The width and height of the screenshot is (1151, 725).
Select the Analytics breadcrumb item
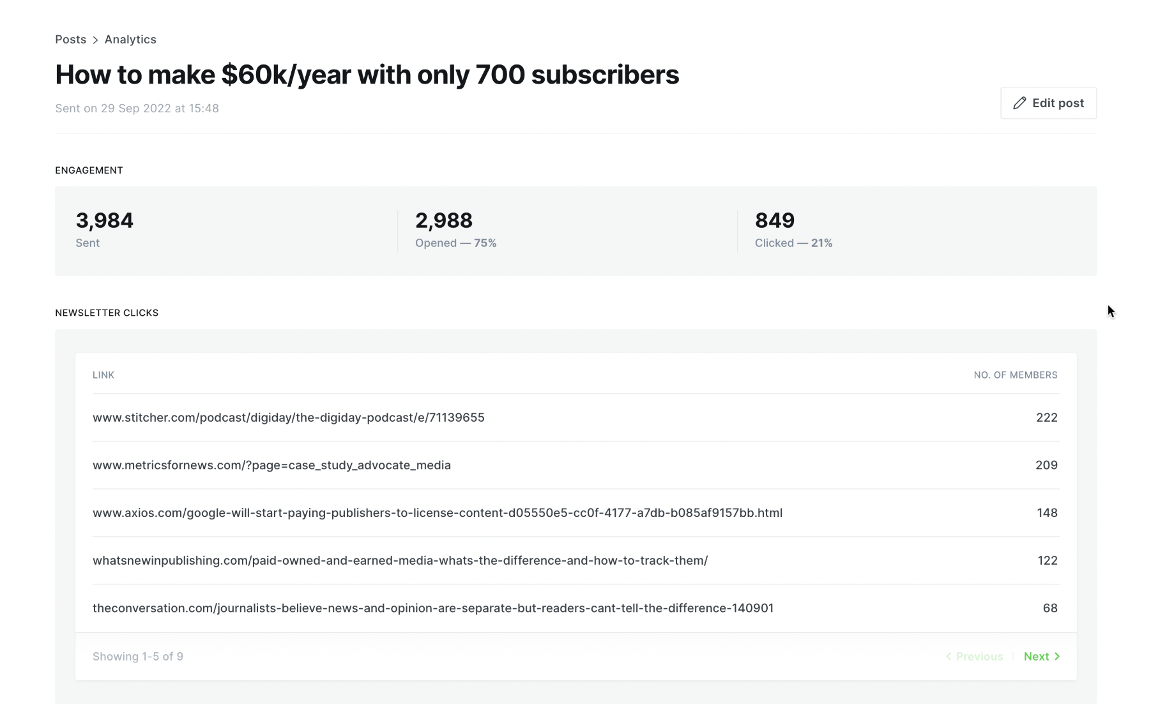pyautogui.click(x=130, y=40)
